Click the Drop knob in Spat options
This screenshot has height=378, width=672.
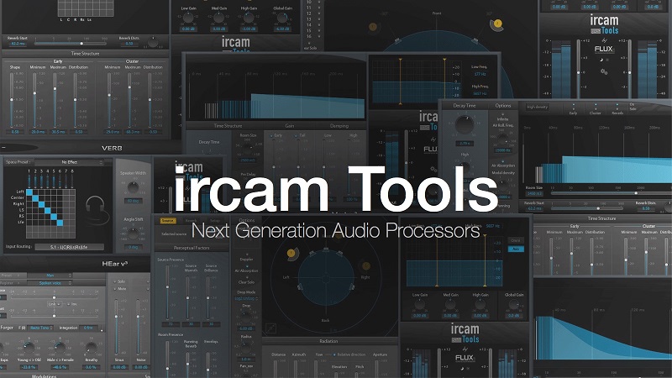(246, 317)
